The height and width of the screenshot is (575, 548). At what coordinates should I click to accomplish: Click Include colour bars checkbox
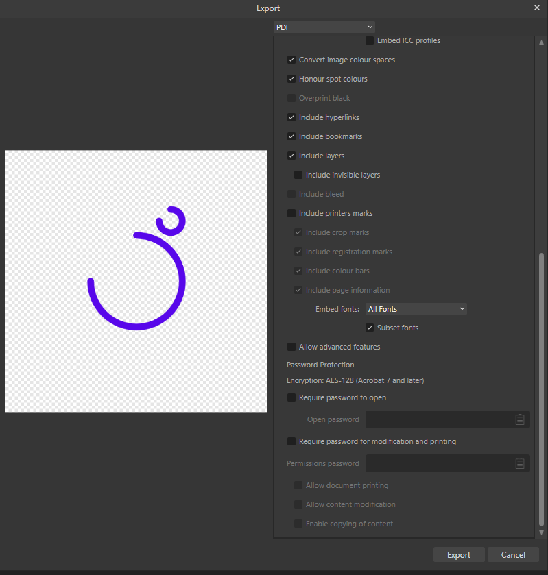point(298,271)
